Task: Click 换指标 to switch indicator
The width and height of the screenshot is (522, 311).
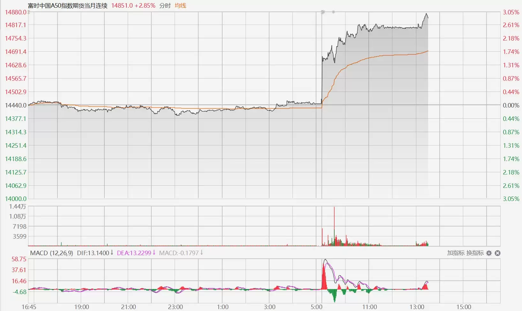Action: (475, 253)
